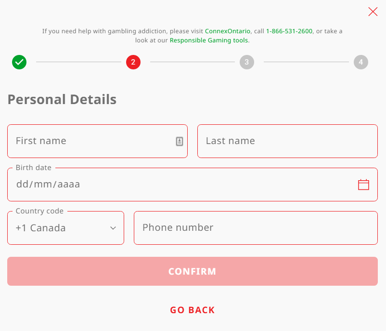Select the red step 2 circle
Screen dimensions: 386x331
pos(133,62)
